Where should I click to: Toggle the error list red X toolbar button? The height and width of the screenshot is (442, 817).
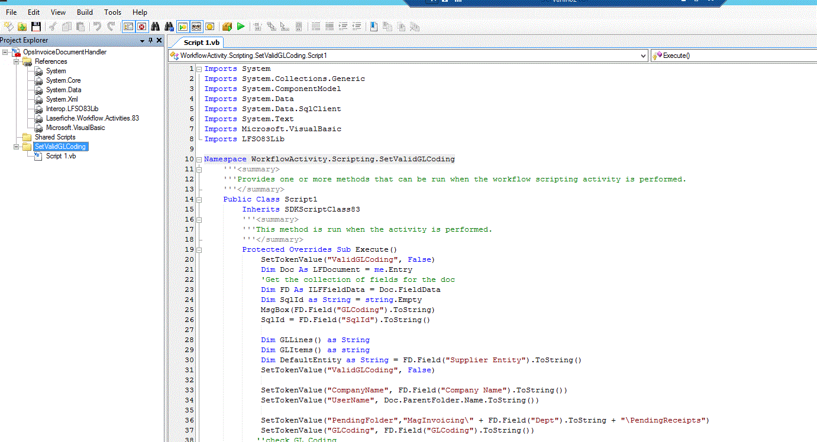[x=142, y=27]
